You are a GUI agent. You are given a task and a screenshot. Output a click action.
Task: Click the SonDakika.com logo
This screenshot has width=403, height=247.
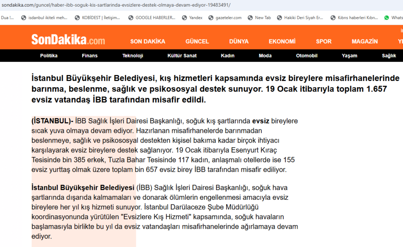pos(68,40)
